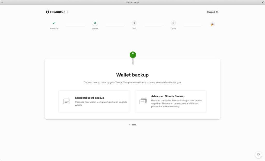Choose Standard seed backup option
The width and height of the screenshot is (265, 161).
94,101
